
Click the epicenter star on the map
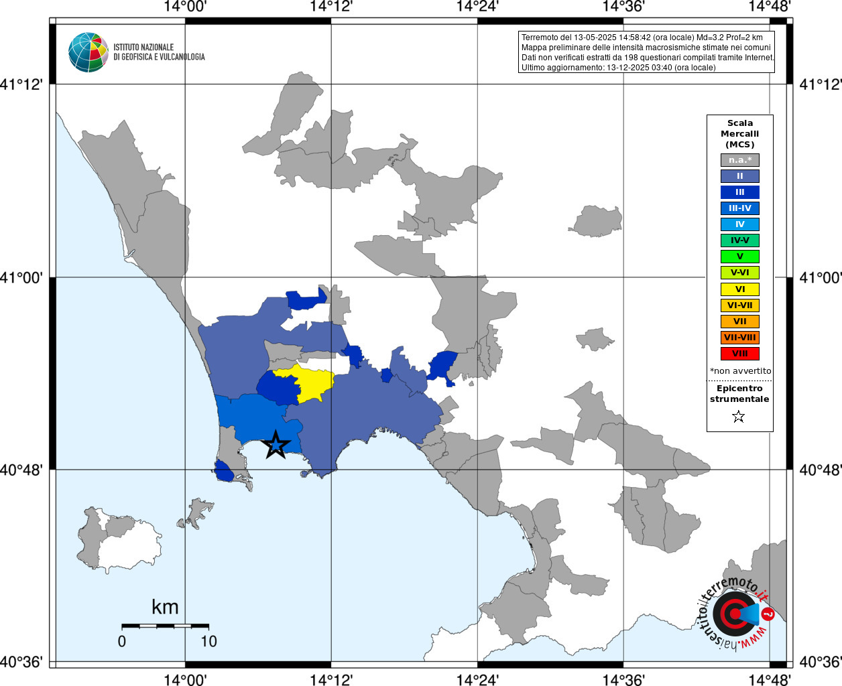coord(276,445)
